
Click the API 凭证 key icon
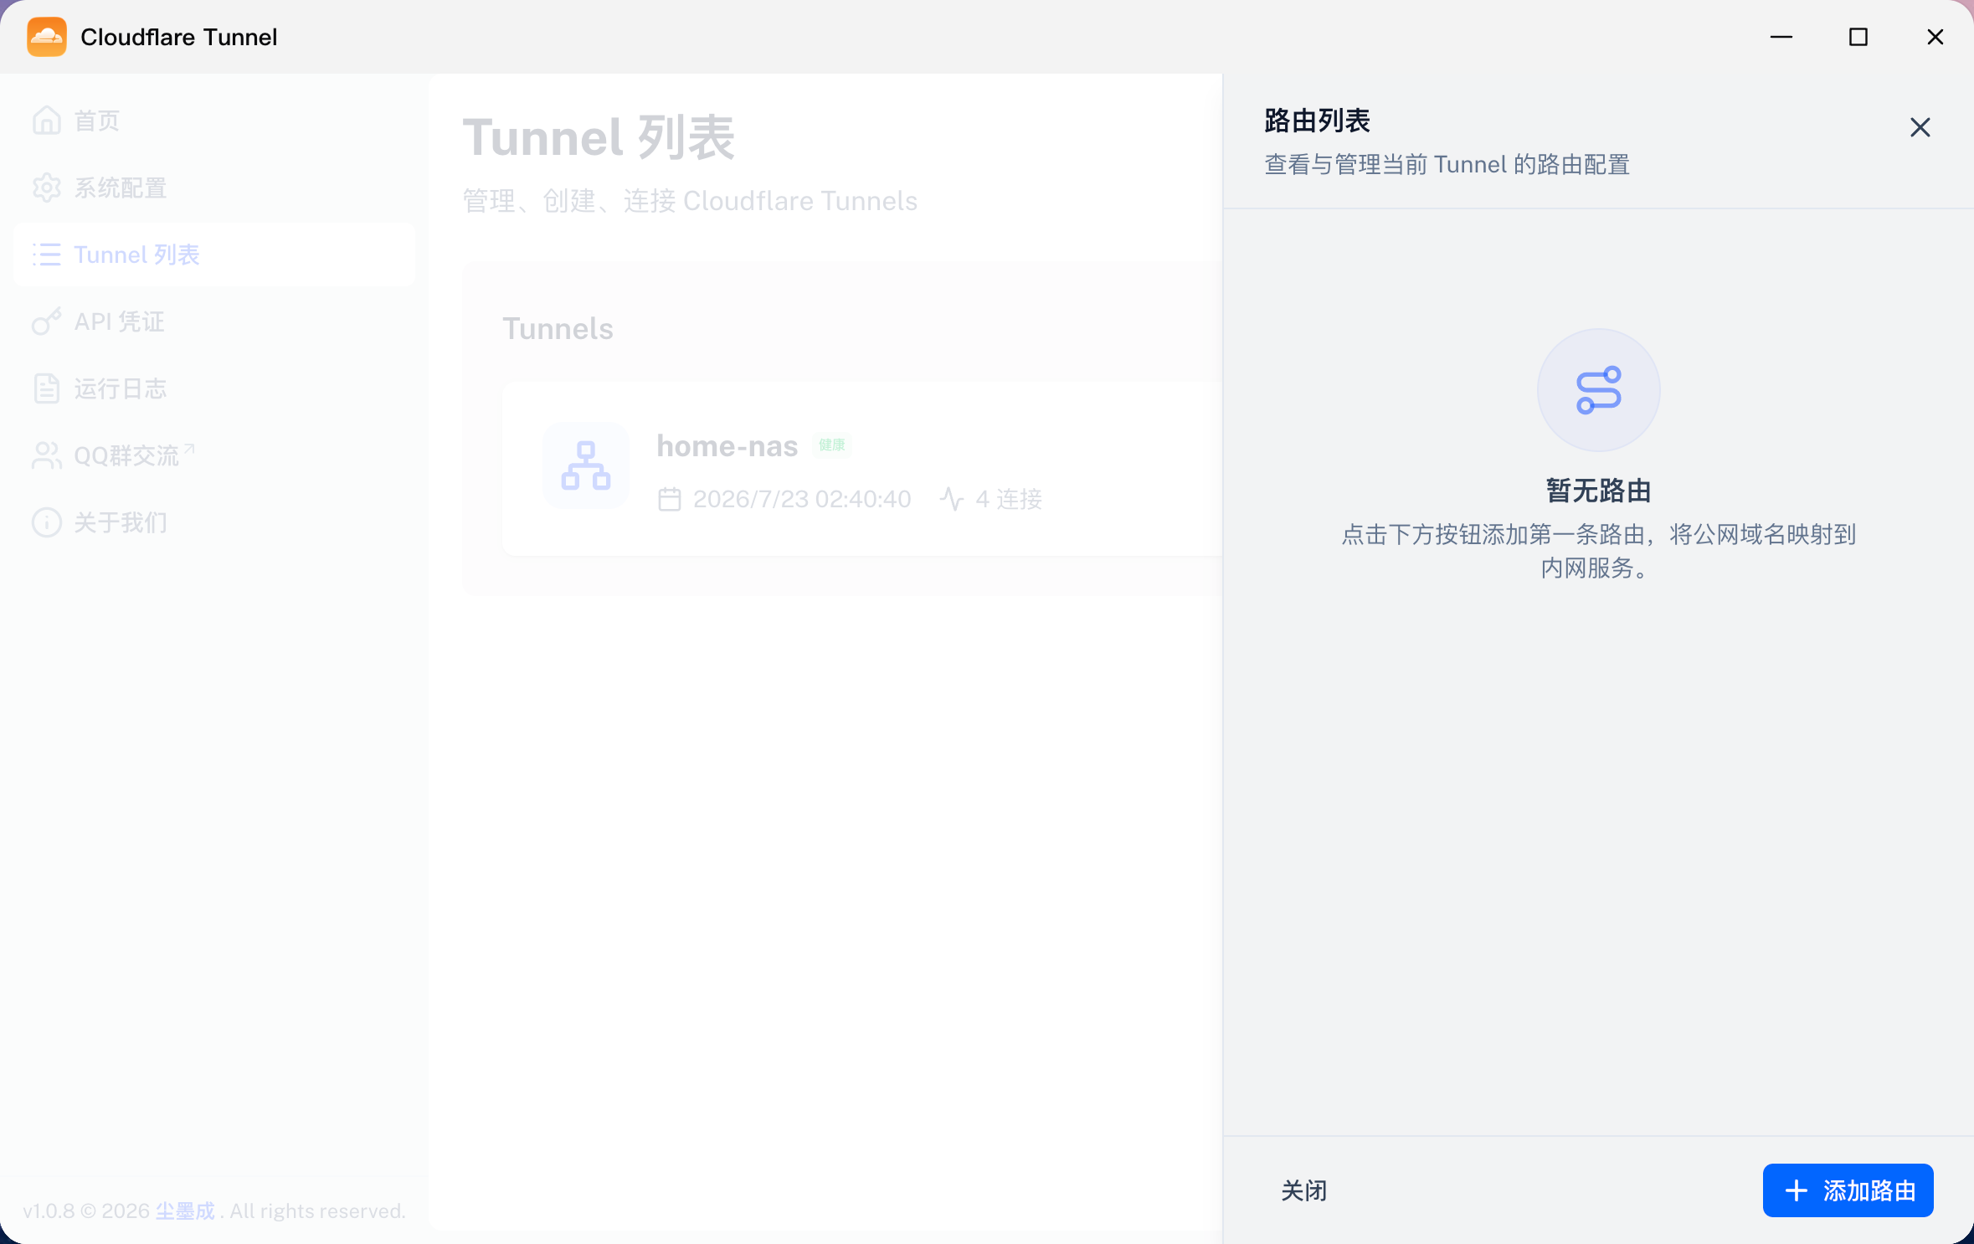point(47,321)
